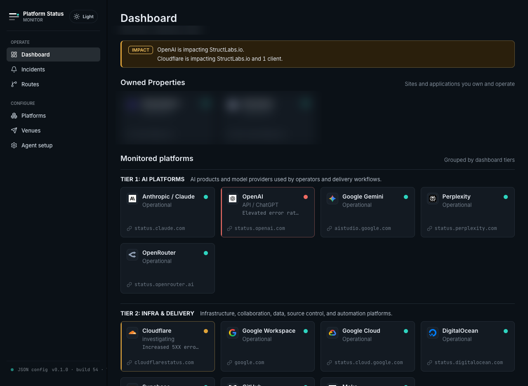Select the OpenAI card title

click(253, 197)
